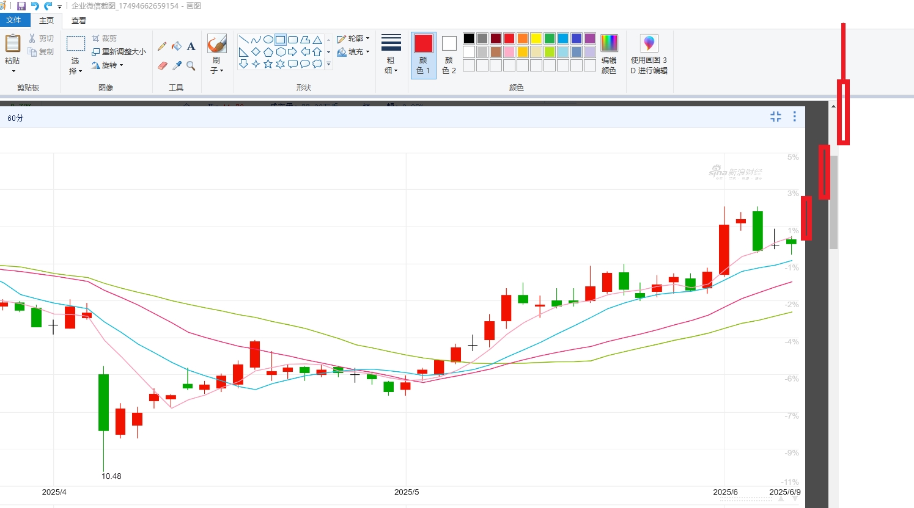
Task: Click 重新调整大小 resize button
Action: pyautogui.click(x=119, y=52)
